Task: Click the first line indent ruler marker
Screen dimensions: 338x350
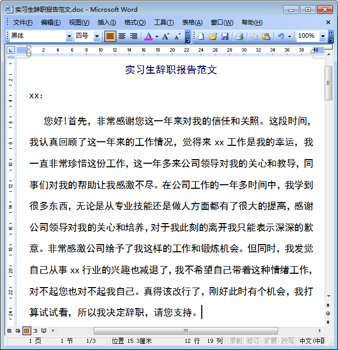Action: (29, 48)
